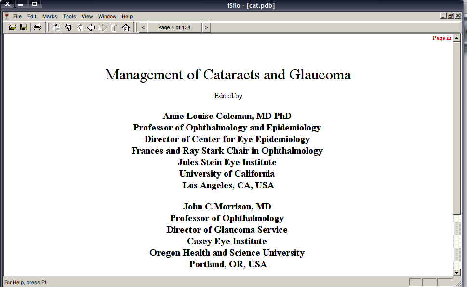Click the iSilo title bar minimize button

coord(21,4)
